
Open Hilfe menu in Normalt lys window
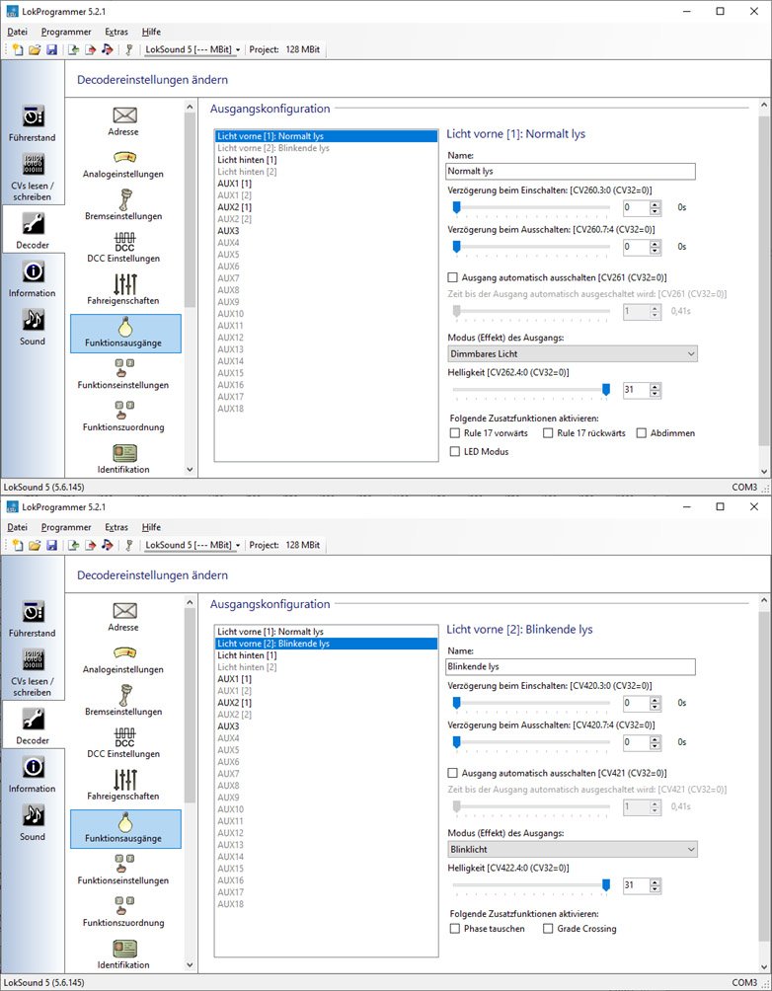(x=151, y=32)
